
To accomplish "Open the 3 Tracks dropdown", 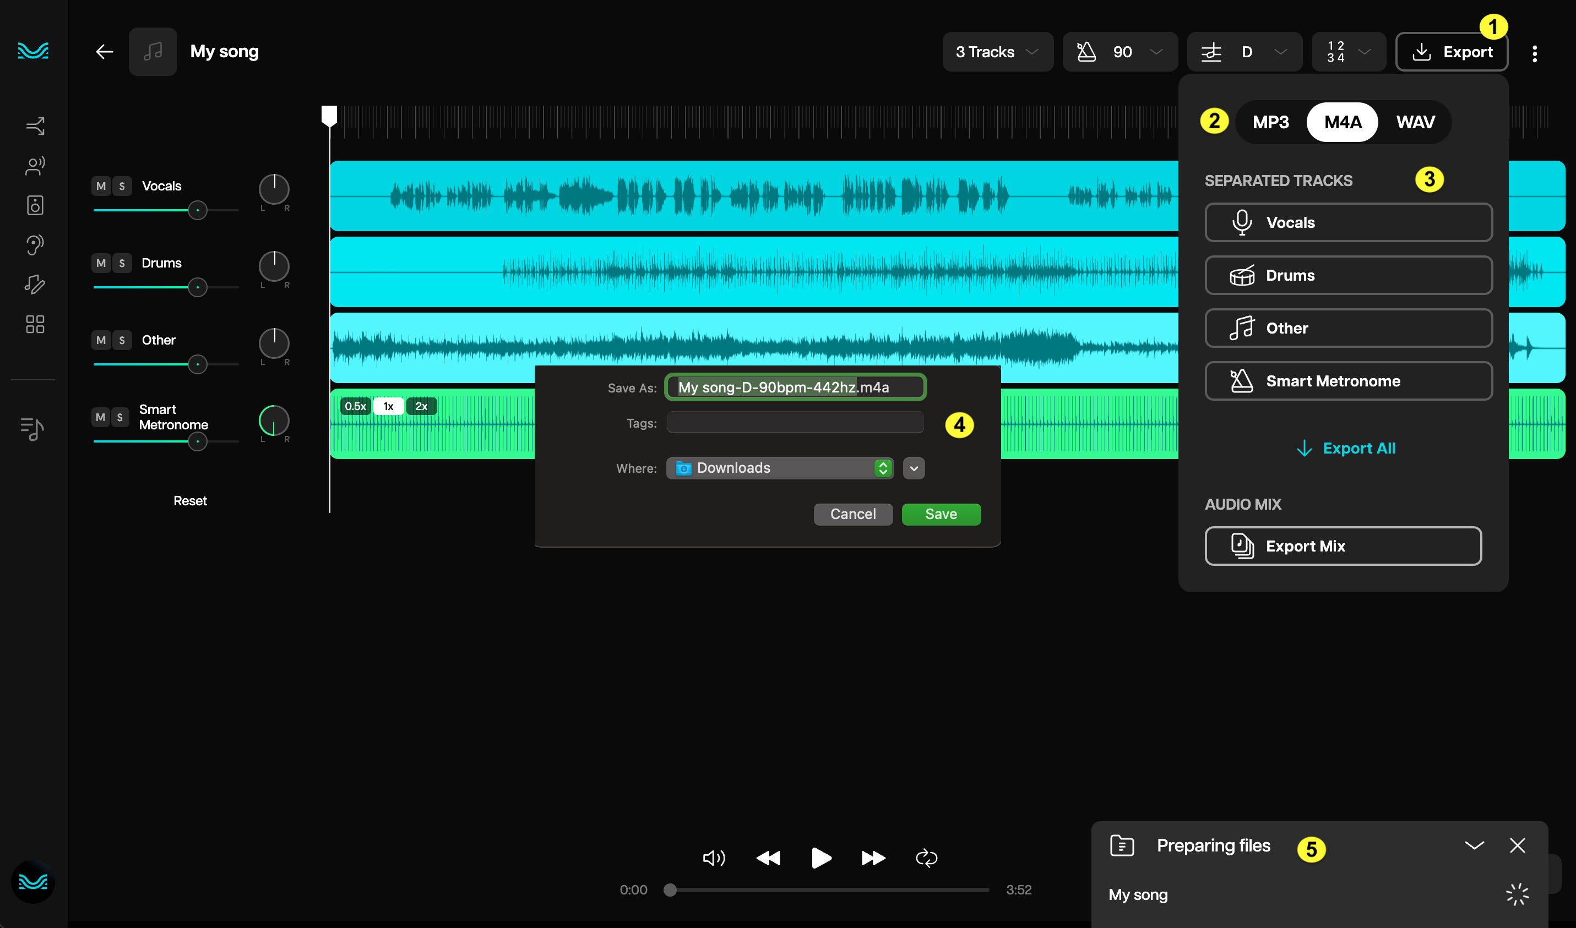I will [997, 52].
